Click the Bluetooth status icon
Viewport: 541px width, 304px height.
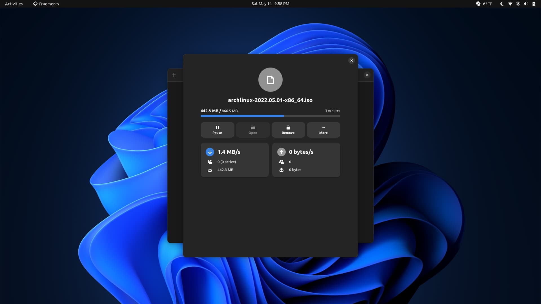518,4
